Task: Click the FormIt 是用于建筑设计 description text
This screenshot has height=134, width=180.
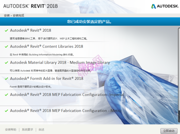Action: tap(30, 87)
